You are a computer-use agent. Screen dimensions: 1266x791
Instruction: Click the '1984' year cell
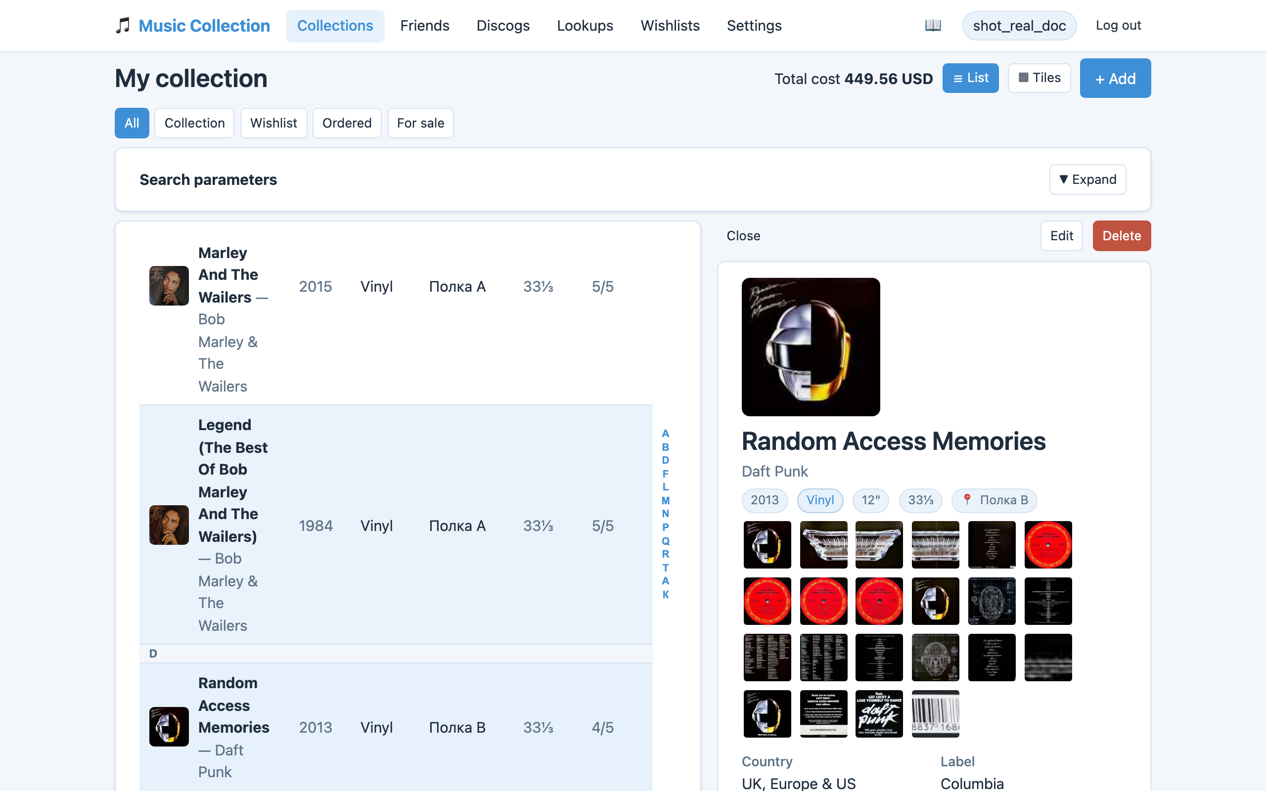(316, 525)
